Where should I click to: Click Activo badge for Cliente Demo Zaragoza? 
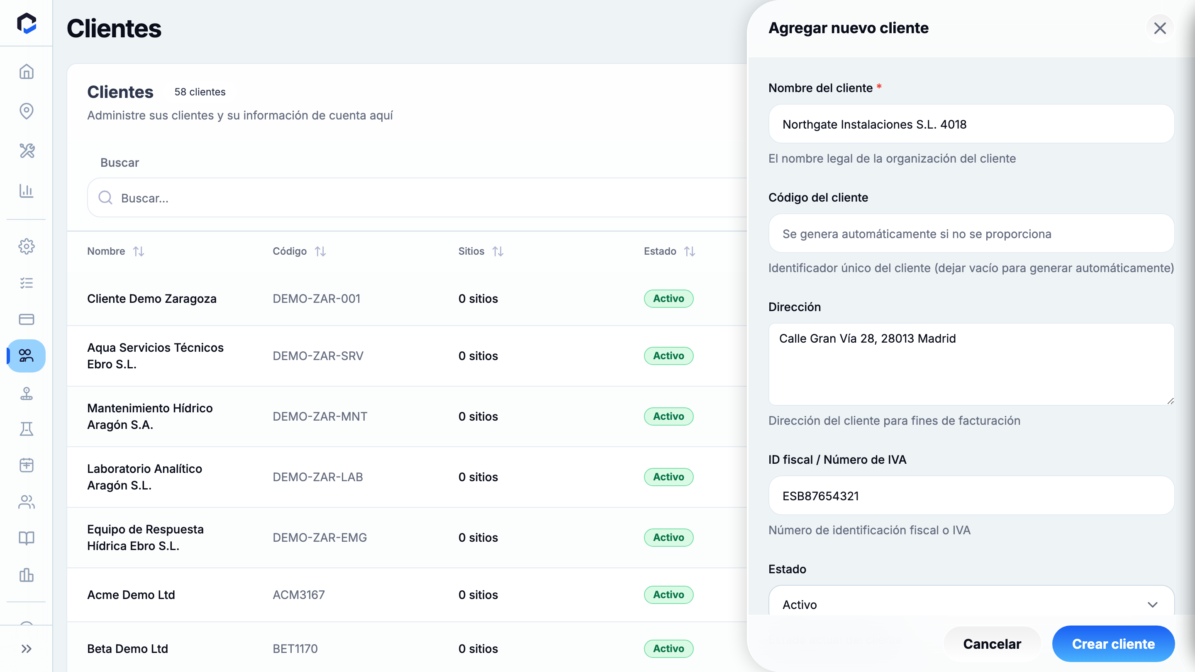pyautogui.click(x=668, y=299)
